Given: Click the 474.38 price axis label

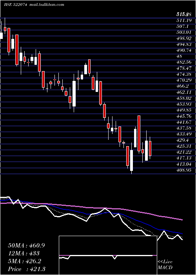Looking at the screenshot, I should pyautogui.click(x=183, y=74).
